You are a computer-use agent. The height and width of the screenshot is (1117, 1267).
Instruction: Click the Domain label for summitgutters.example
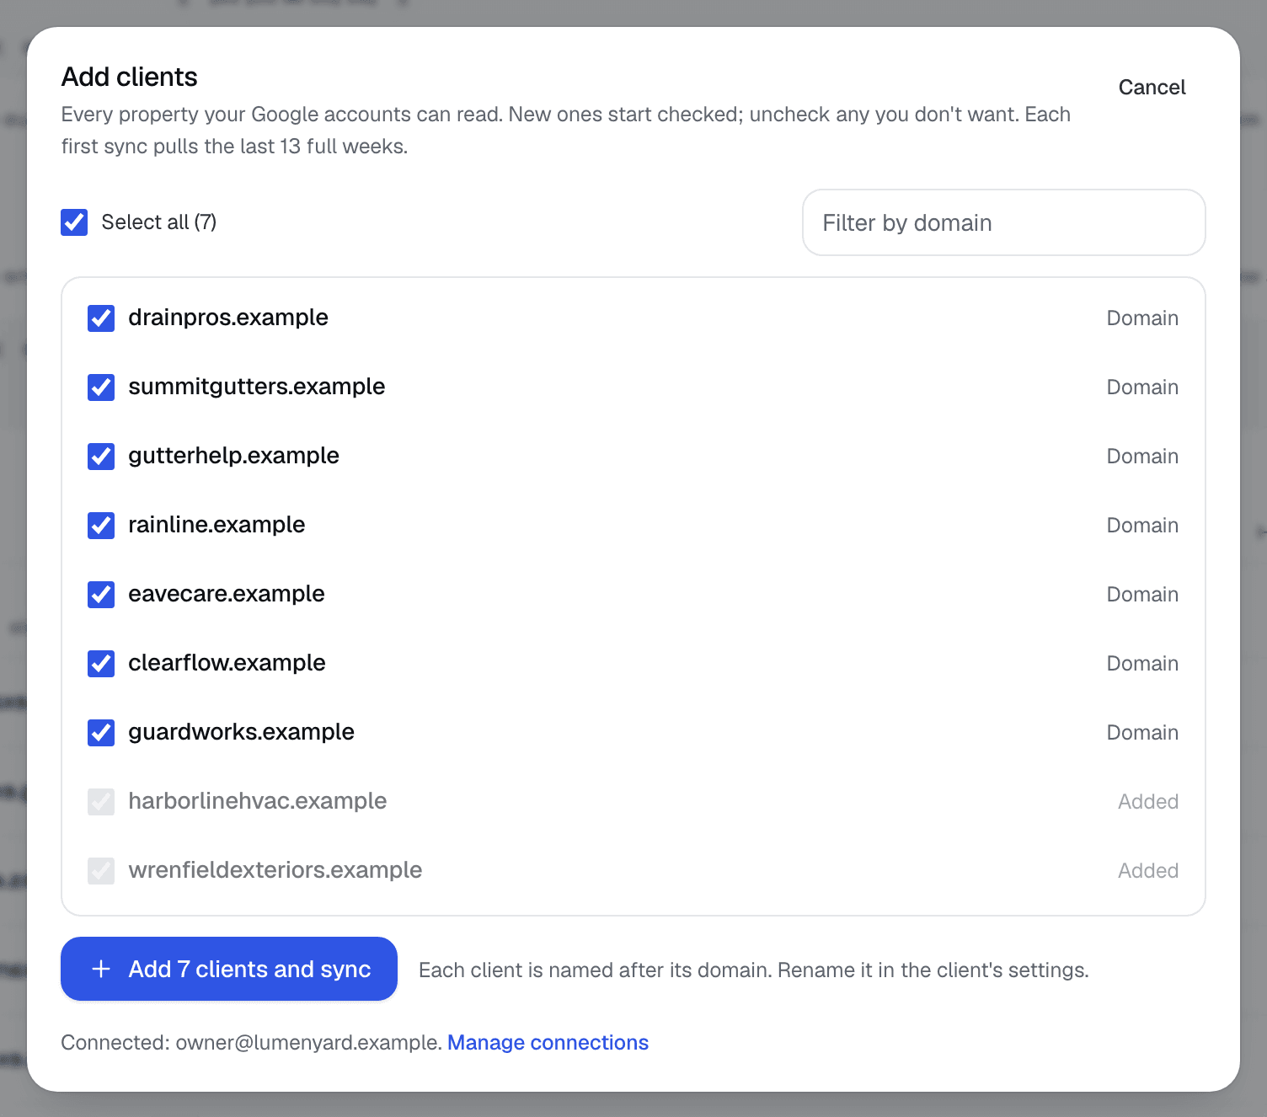(1142, 387)
